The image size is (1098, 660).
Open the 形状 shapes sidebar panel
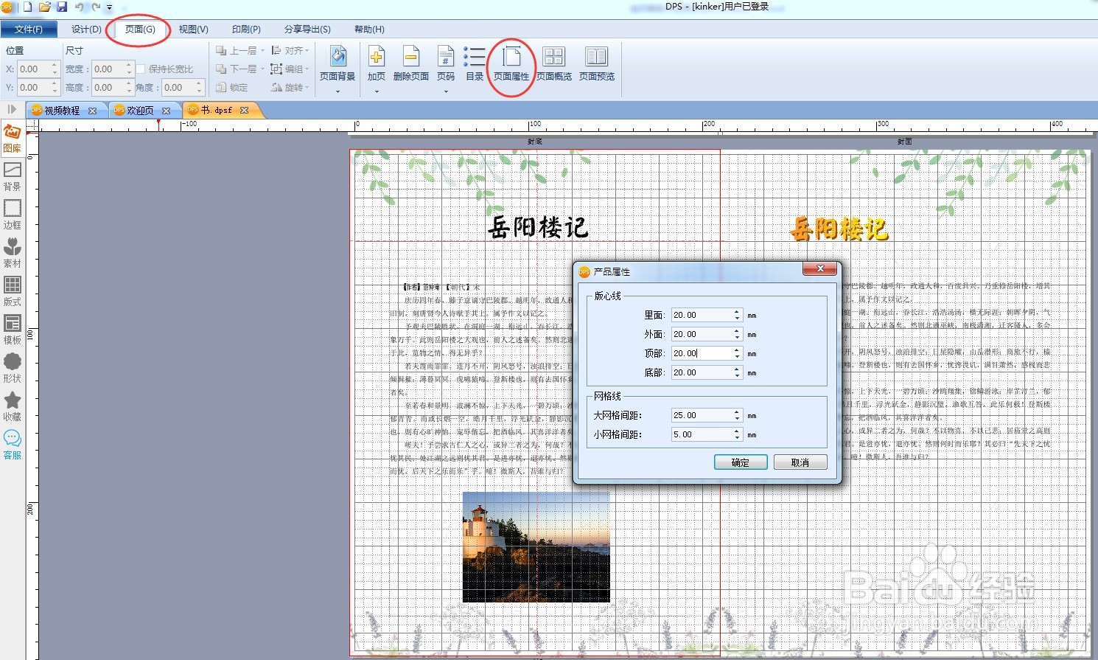13,369
